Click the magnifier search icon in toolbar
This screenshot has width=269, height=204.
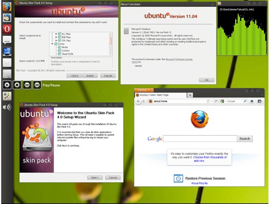click(x=245, y=101)
